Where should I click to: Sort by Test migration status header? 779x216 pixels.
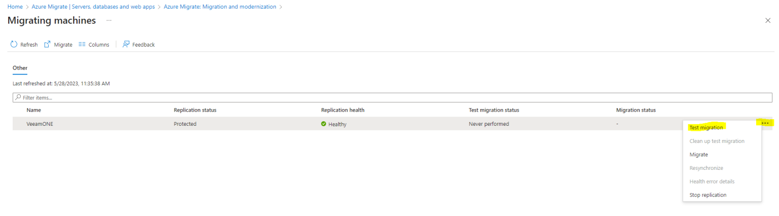point(493,110)
